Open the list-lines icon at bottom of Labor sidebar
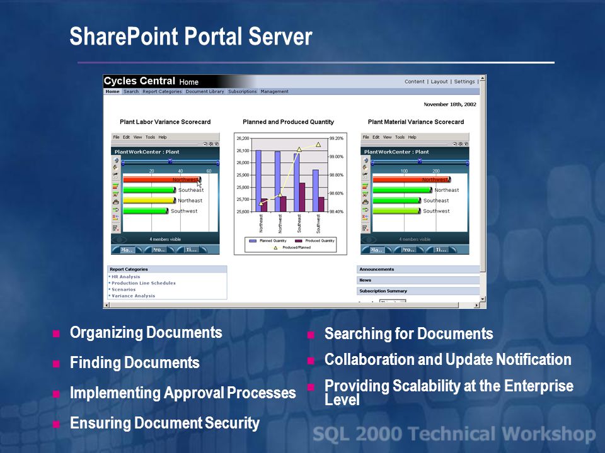This screenshot has height=453, width=605. (x=116, y=228)
